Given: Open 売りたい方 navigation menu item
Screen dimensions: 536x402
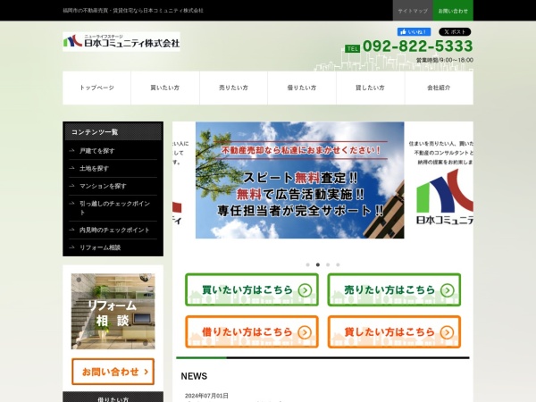Looking at the screenshot, I should pos(233,88).
